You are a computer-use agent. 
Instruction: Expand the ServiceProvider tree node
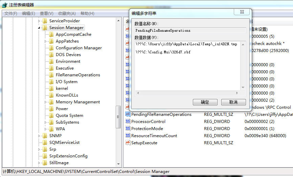39,21
